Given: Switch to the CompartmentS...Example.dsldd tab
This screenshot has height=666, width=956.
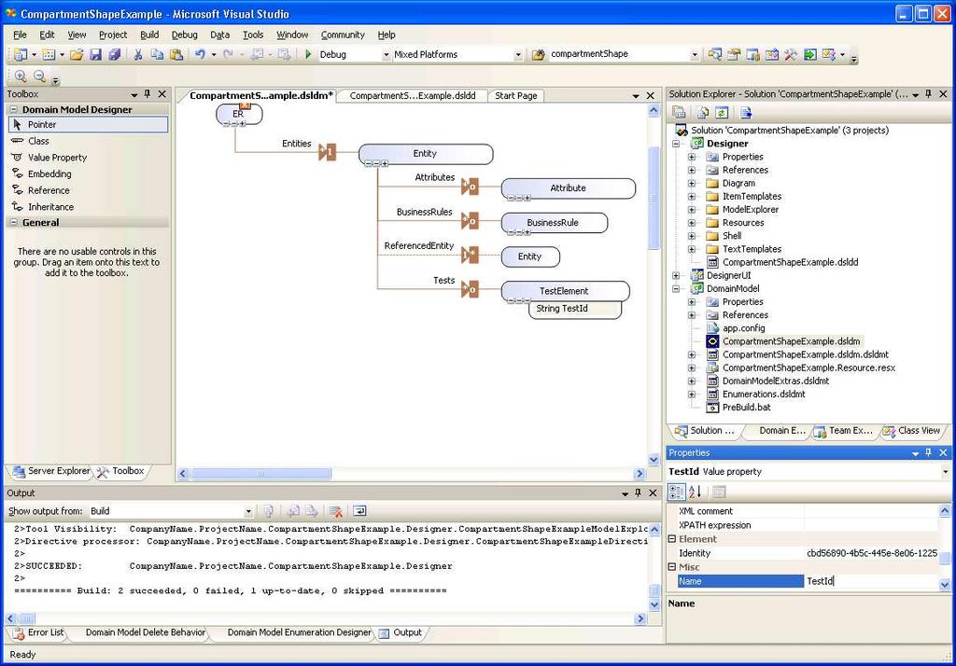Looking at the screenshot, I should [413, 96].
